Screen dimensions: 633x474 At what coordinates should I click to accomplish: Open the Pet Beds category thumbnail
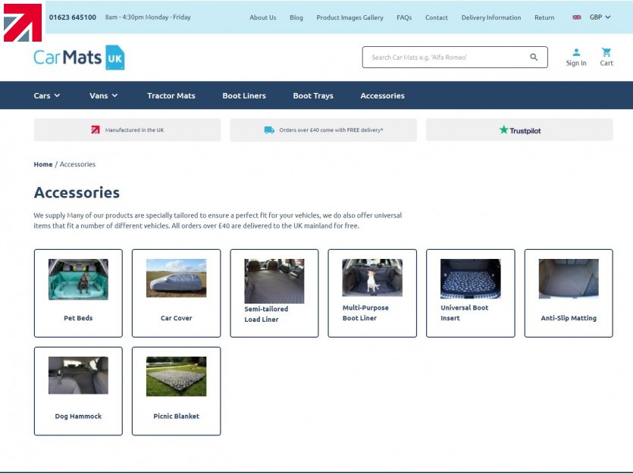click(78, 279)
